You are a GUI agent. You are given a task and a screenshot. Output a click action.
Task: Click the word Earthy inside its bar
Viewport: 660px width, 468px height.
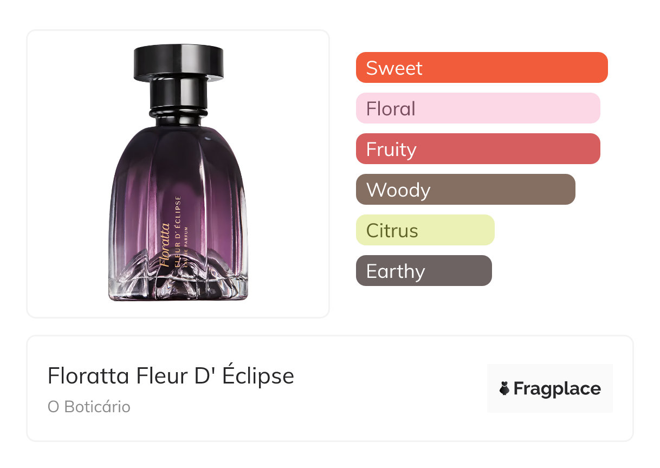(x=396, y=271)
